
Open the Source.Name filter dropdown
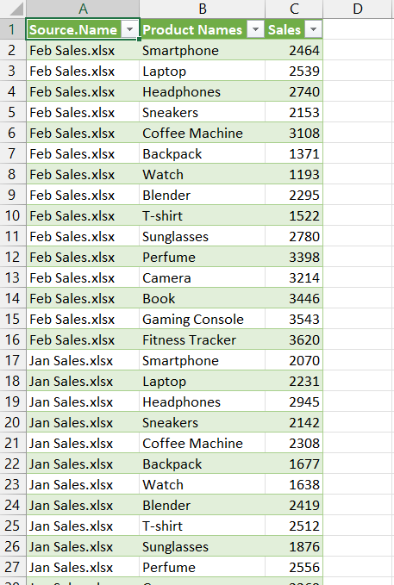[x=129, y=29]
